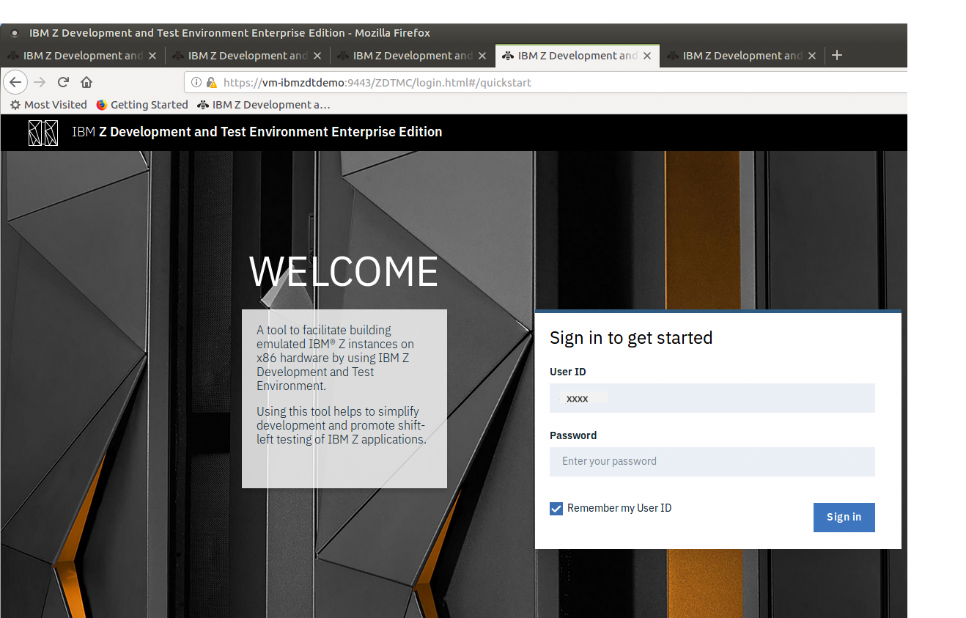
Task: Open the browser home page
Action: [x=86, y=82]
